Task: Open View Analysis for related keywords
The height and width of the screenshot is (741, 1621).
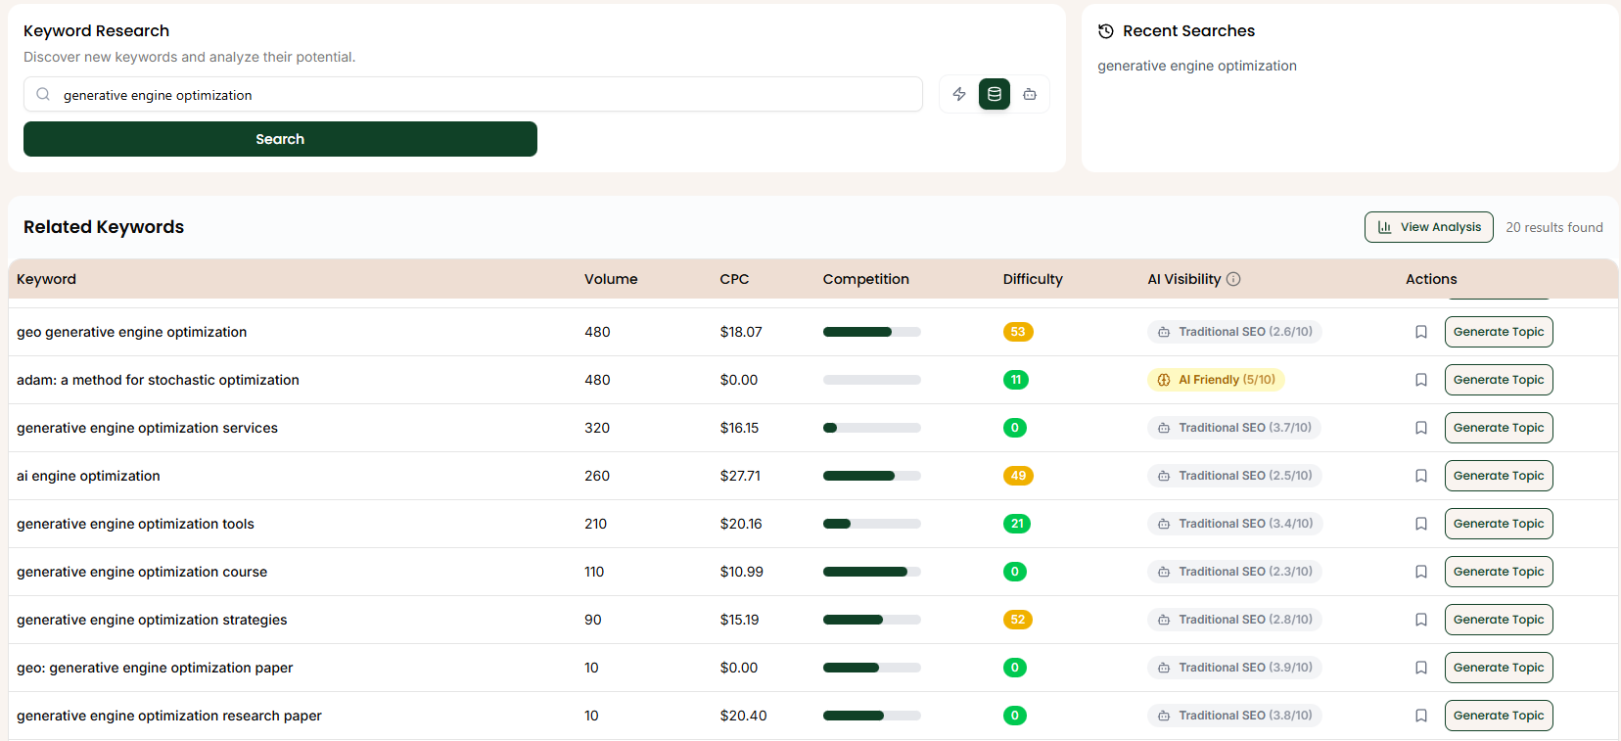Action: (1428, 227)
